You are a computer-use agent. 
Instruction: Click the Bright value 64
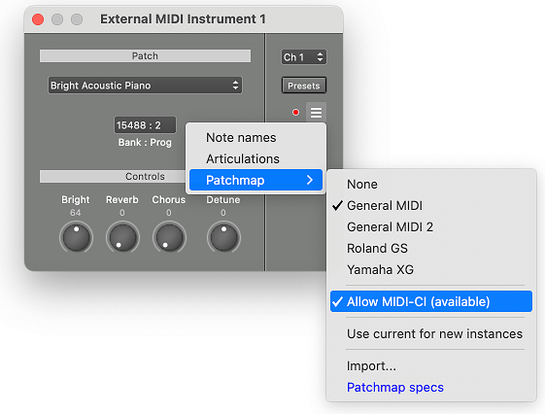tap(76, 213)
